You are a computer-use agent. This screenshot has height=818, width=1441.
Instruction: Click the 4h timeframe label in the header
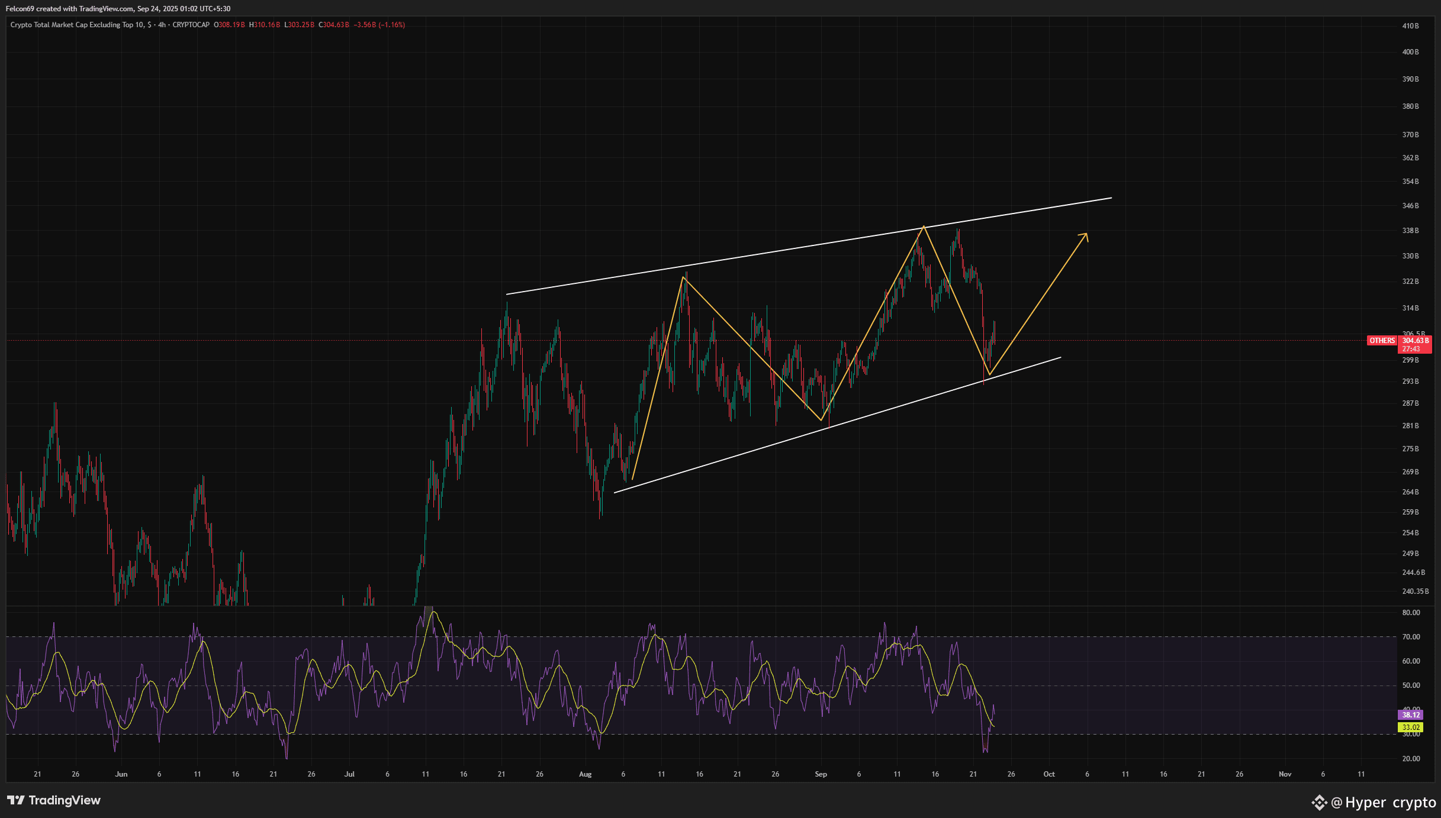point(162,25)
